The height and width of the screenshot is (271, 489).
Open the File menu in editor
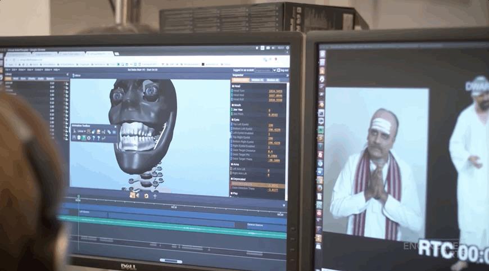pos(7,70)
